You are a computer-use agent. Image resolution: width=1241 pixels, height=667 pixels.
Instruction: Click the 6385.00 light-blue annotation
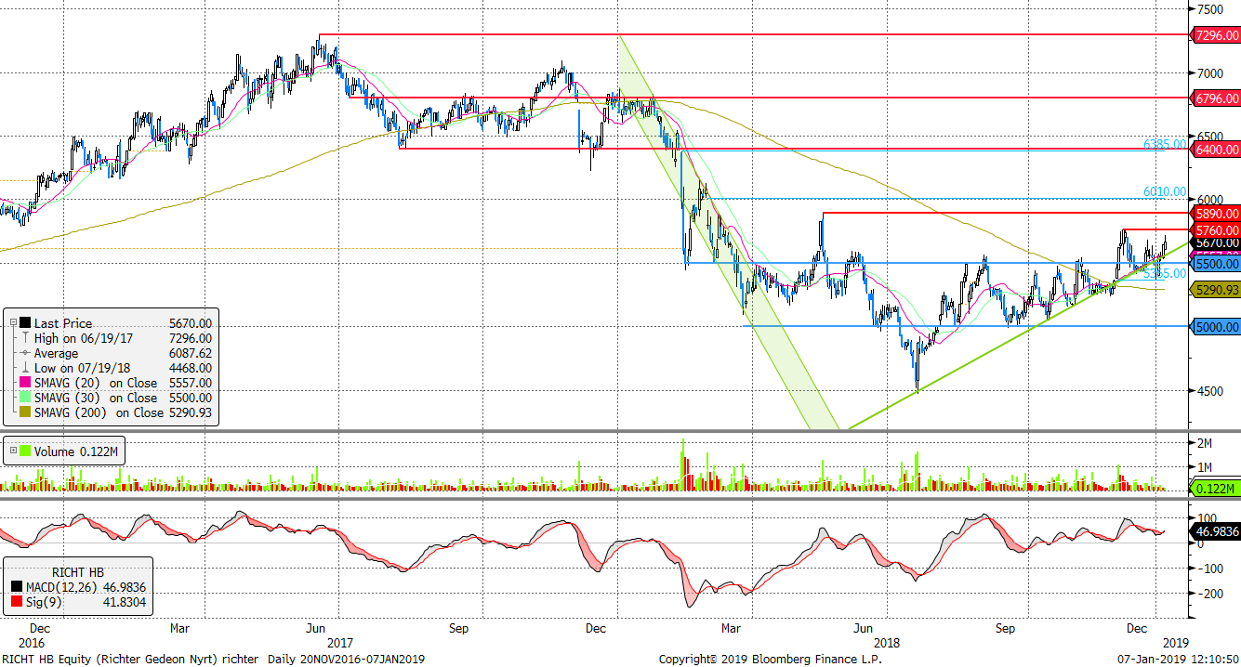(1165, 144)
